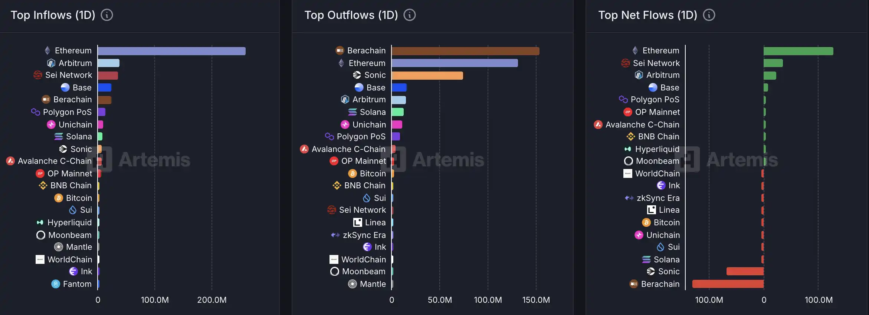Click the Ethereum icon in Top Inflows
Image resolution: width=869 pixels, height=315 pixels.
pyautogui.click(x=47, y=50)
